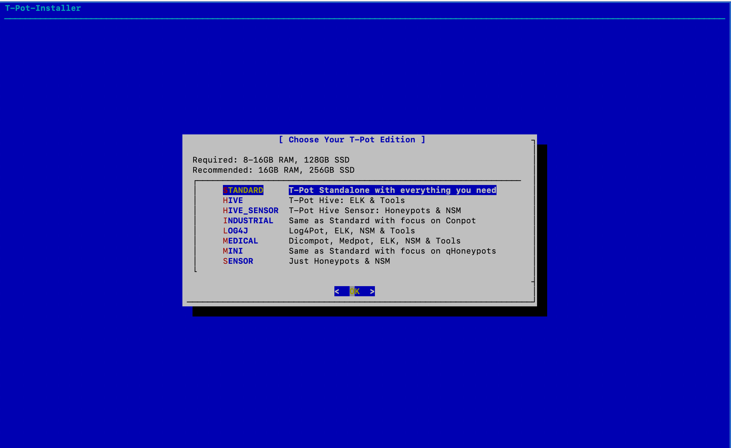Click the 'Choose Your T-Pot Edition' dialog title
Viewport: 731px width, 448px height.
coord(352,139)
